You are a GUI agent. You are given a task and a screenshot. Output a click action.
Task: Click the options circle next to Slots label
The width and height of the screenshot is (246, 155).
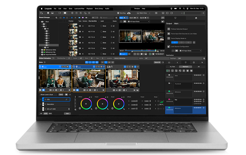[x=45, y=62]
